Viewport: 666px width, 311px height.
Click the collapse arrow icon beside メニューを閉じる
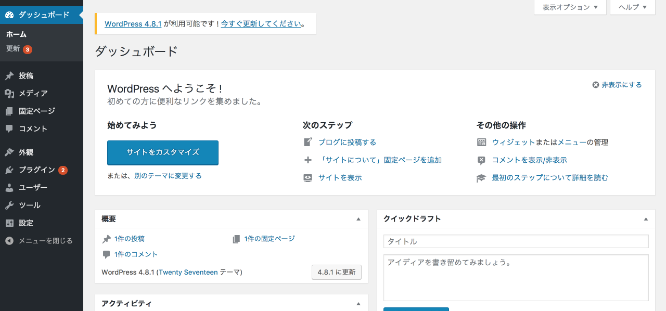click(x=9, y=241)
